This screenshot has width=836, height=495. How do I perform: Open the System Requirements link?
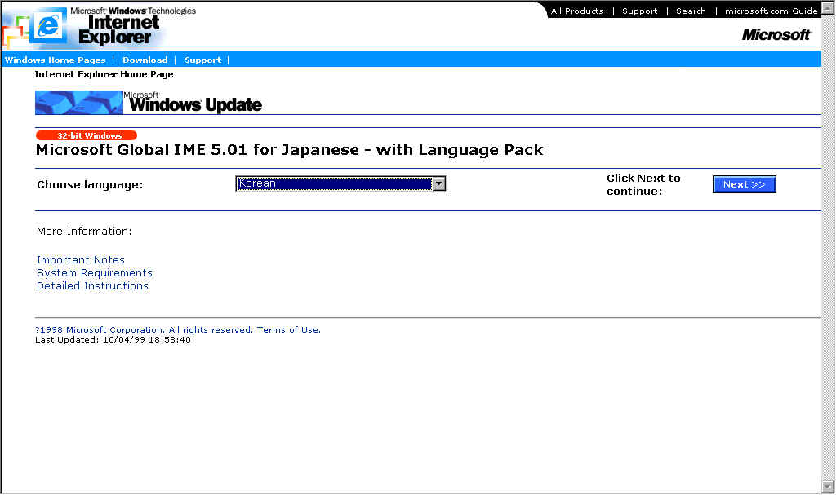pos(95,273)
